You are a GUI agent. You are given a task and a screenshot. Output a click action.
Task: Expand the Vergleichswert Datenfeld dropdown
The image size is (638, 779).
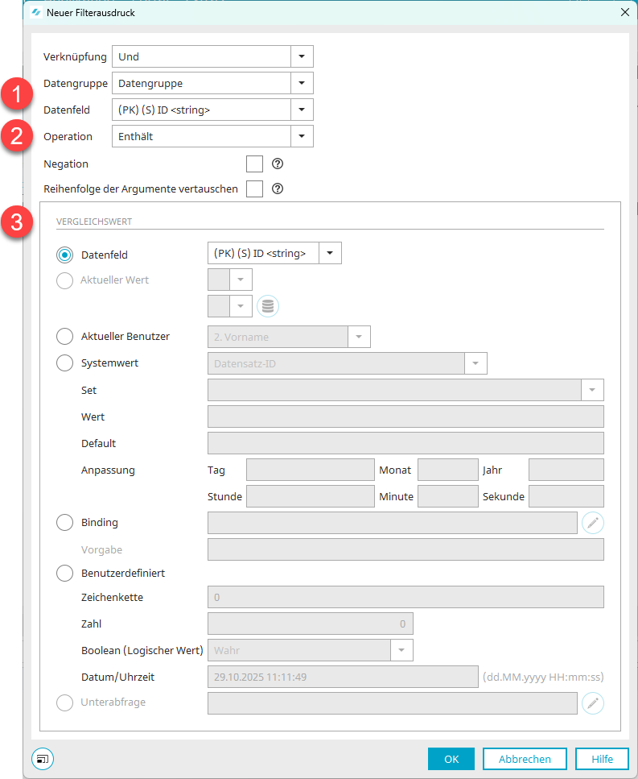point(331,253)
